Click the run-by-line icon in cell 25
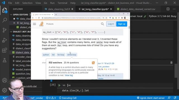179x100 pixels. coord(69,85)
